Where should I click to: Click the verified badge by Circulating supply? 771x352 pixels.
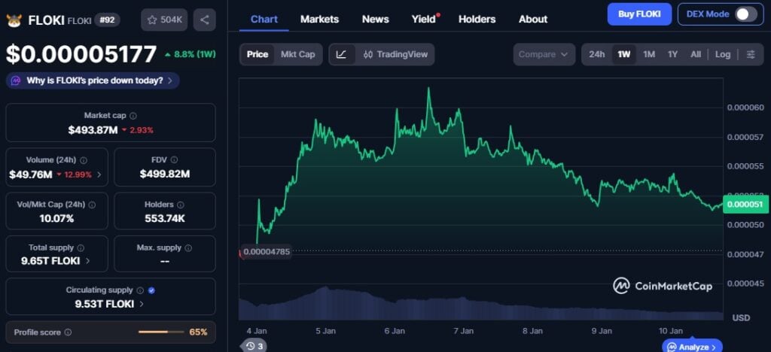[151, 290]
